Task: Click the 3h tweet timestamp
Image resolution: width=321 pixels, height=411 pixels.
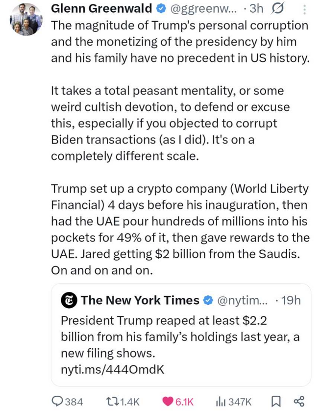Action: click(x=256, y=9)
